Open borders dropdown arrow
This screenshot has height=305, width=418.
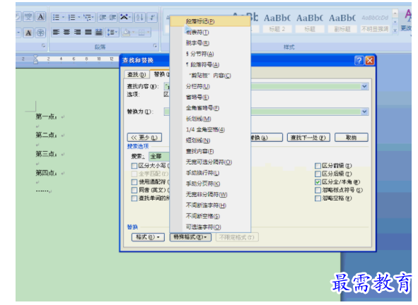[148, 32]
